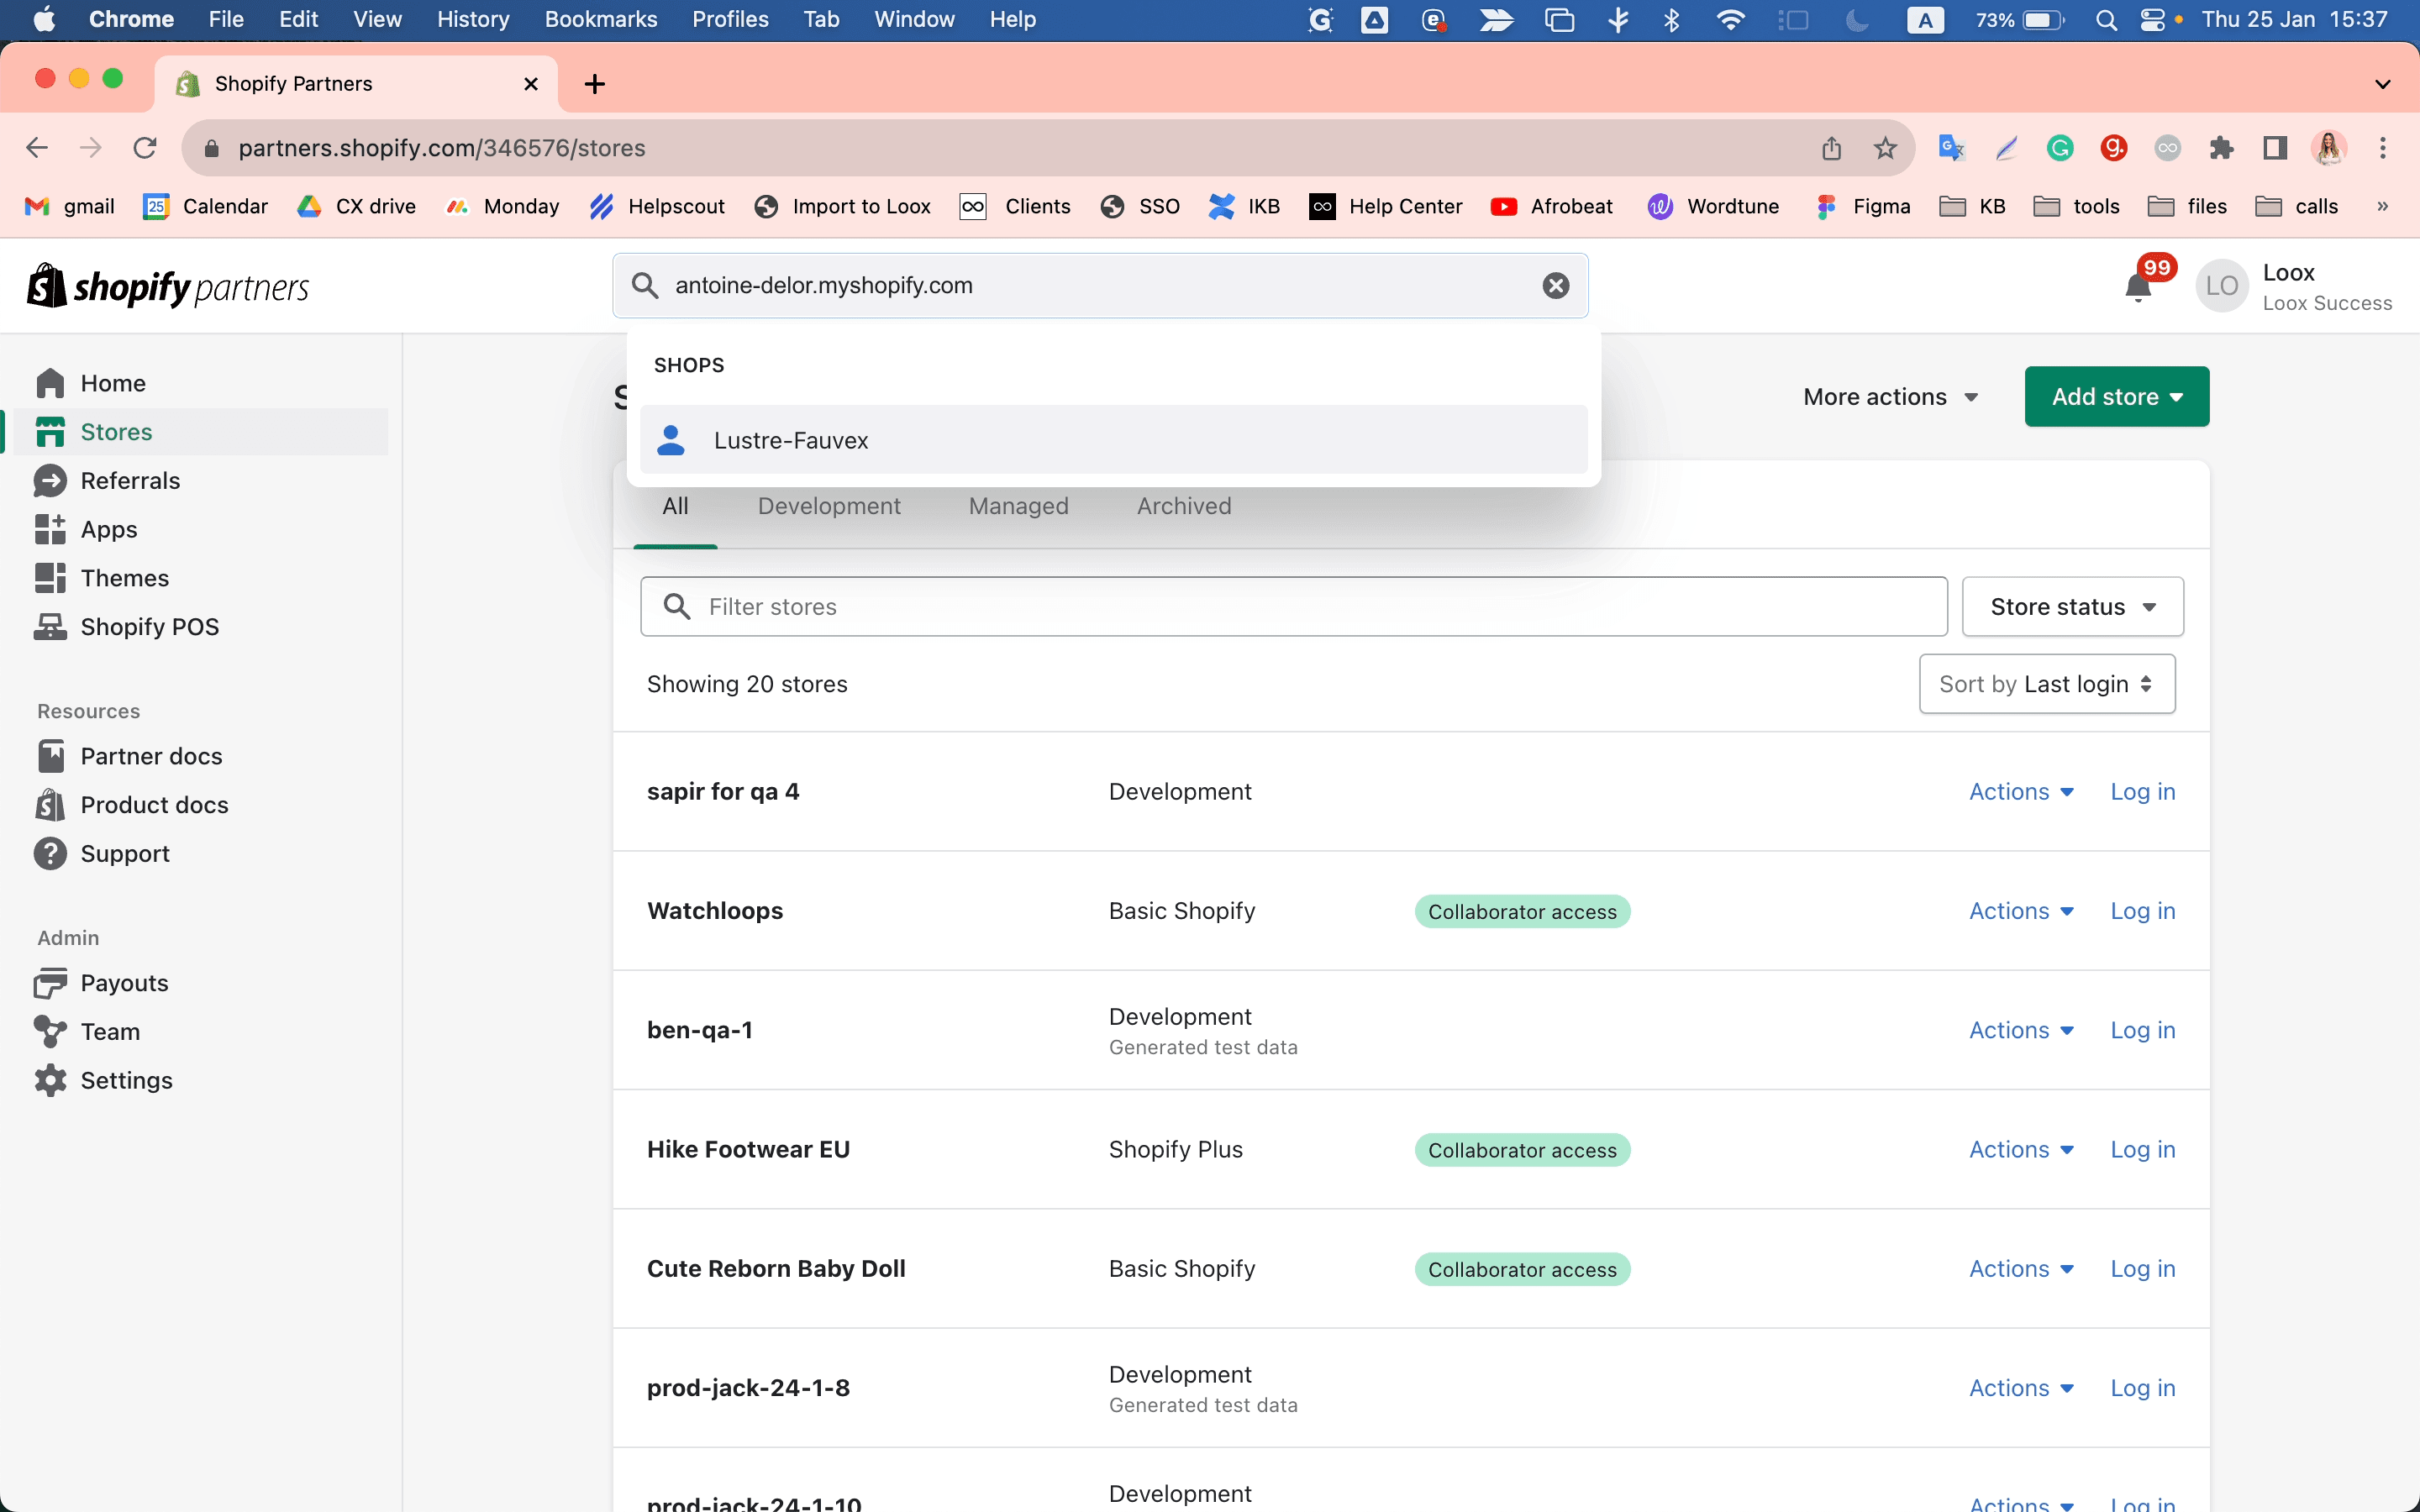Open the notifications bell
2420x1512 pixels.
(x=2138, y=287)
